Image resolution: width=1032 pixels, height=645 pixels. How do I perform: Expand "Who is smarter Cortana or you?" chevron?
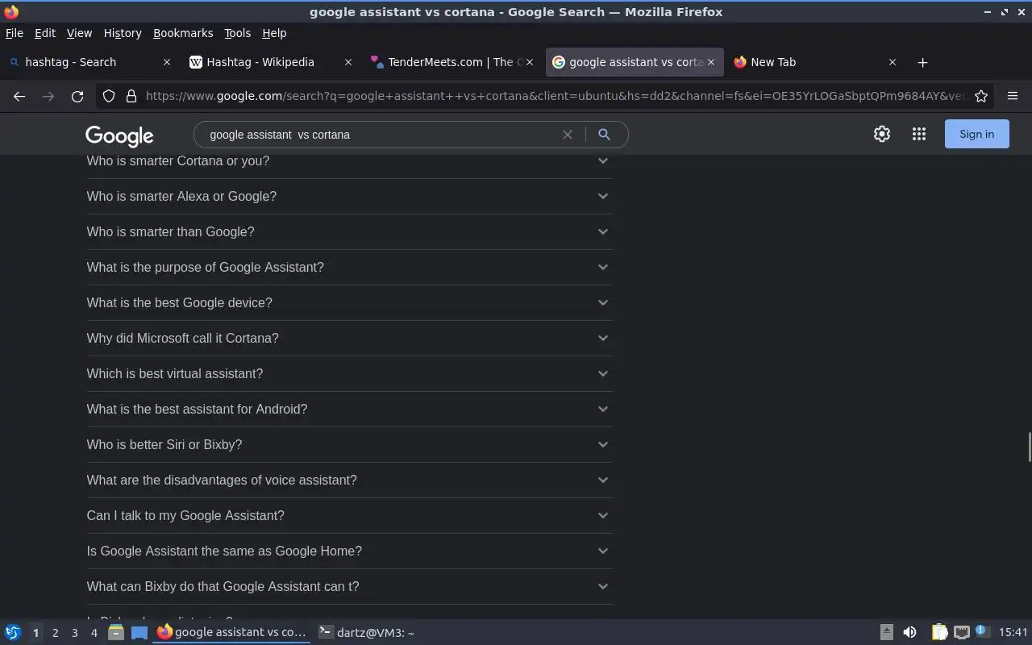(x=602, y=160)
